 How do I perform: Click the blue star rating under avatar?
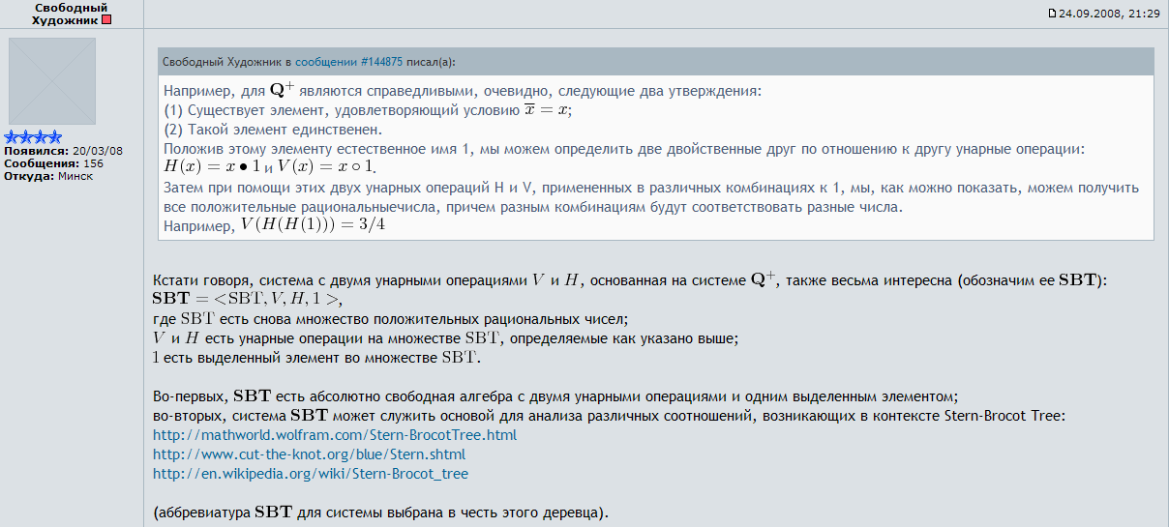(x=33, y=138)
